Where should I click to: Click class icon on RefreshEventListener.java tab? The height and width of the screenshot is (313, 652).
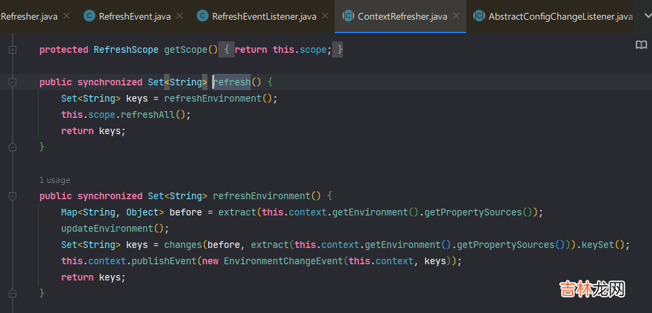click(202, 16)
